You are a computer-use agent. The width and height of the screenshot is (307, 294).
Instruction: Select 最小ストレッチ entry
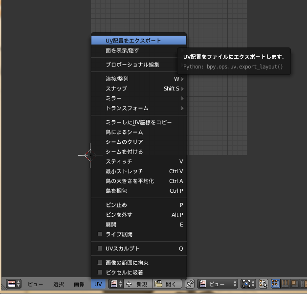click(139, 171)
